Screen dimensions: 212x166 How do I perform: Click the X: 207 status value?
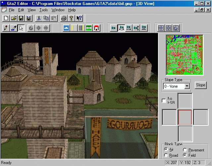[x=172, y=163]
